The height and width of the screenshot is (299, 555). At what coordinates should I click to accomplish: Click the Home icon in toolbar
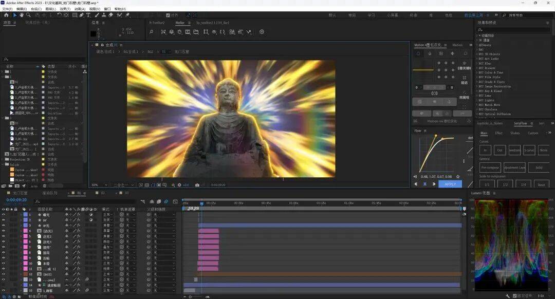pos(6,15)
